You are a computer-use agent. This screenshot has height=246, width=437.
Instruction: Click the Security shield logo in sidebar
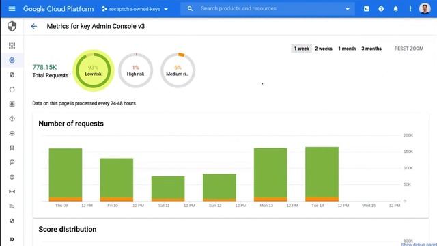[x=12, y=26]
